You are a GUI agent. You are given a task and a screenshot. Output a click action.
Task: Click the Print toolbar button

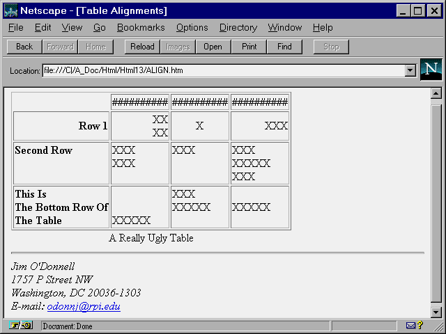click(x=249, y=47)
